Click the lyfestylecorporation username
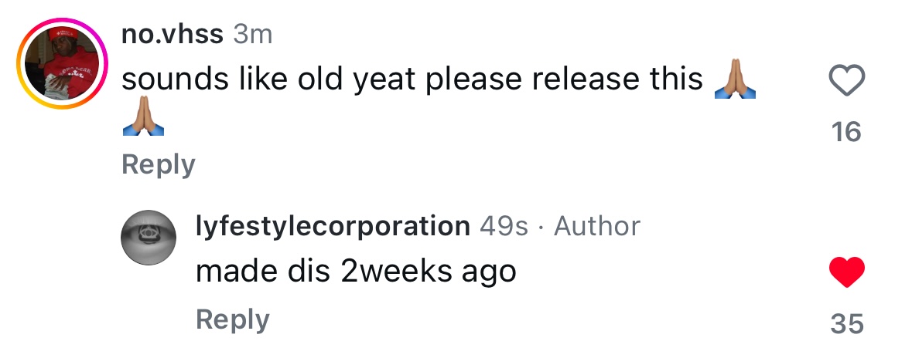 (333, 226)
